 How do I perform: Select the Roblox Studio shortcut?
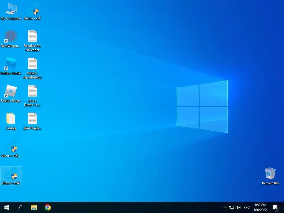(x=11, y=66)
